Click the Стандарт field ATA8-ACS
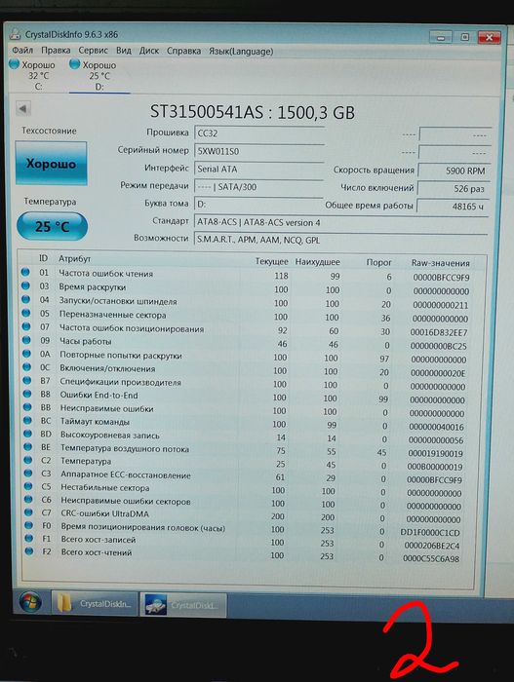This screenshot has height=682, width=514. [x=340, y=222]
